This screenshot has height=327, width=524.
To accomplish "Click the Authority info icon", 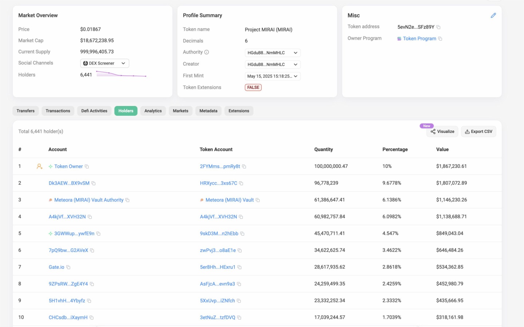I will (207, 52).
